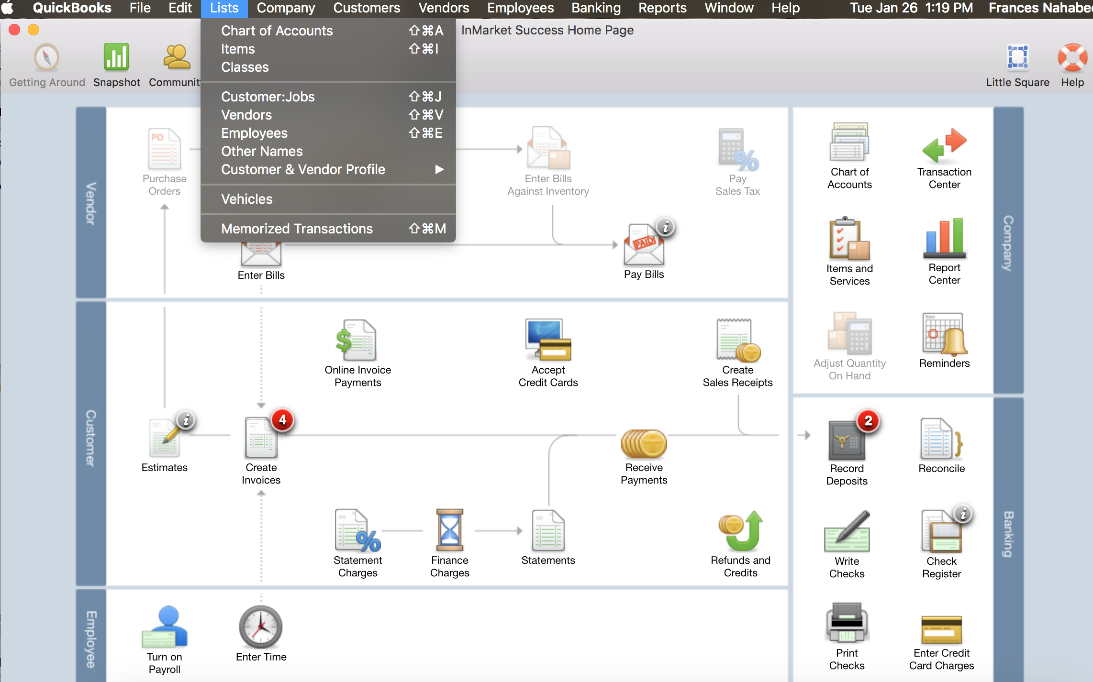This screenshot has height=682, width=1093.
Task: Expand the Customer & Vendor Profile arrow
Action: tap(438, 170)
